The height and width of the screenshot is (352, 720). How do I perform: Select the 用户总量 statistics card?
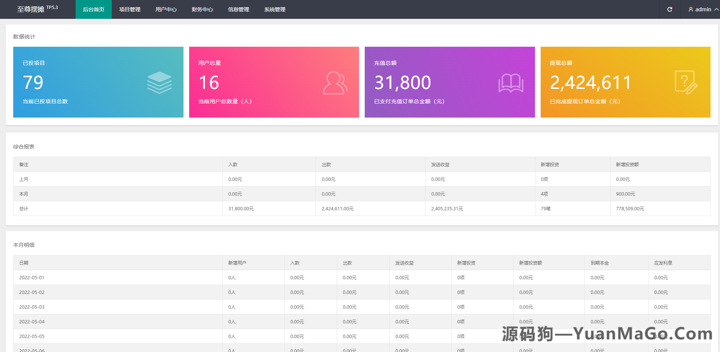(274, 82)
